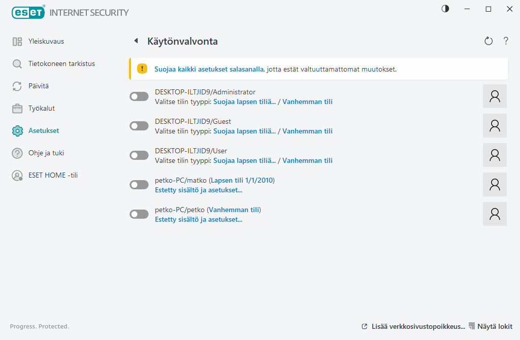Toggle the contrast theme icon in title bar
This screenshot has height=340, width=520.
(445, 9)
